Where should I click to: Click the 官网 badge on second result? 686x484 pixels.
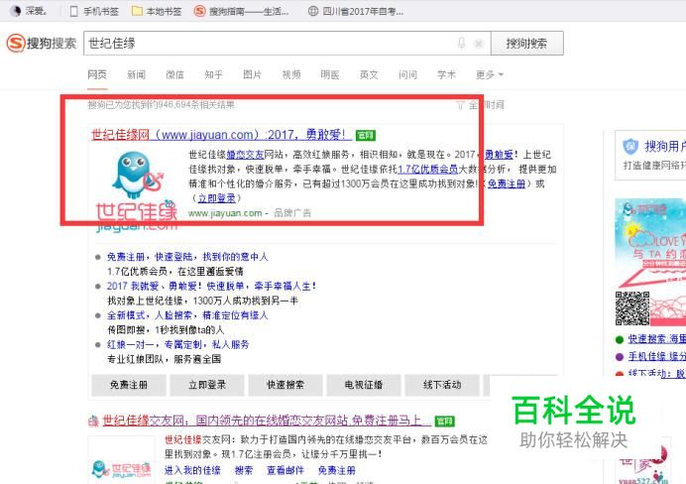(x=444, y=421)
